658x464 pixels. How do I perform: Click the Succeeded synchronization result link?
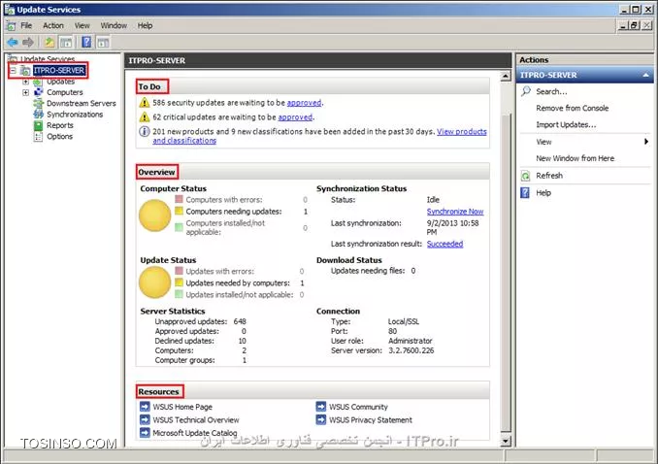click(x=444, y=244)
